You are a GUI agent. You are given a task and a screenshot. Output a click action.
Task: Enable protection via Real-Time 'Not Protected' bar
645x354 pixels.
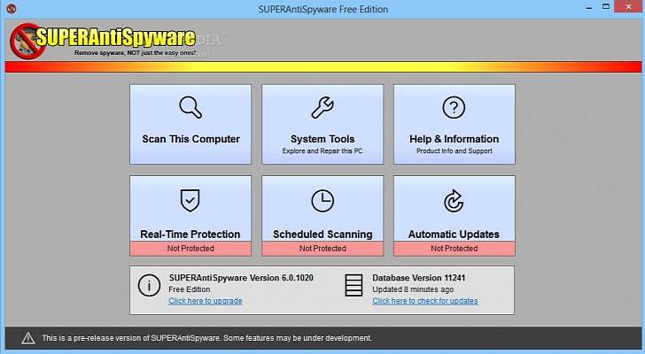point(190,249)
